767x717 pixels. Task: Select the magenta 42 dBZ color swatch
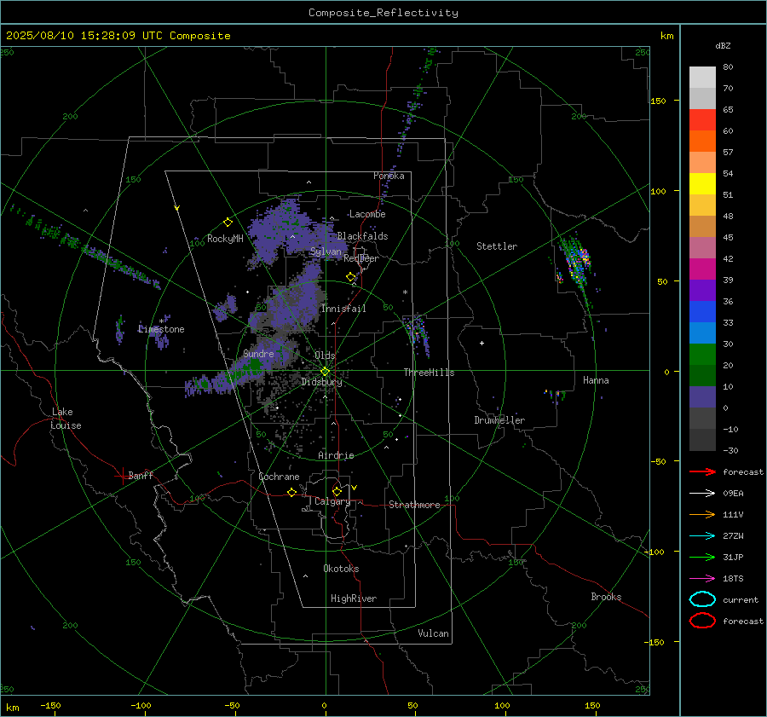point(702,269)
